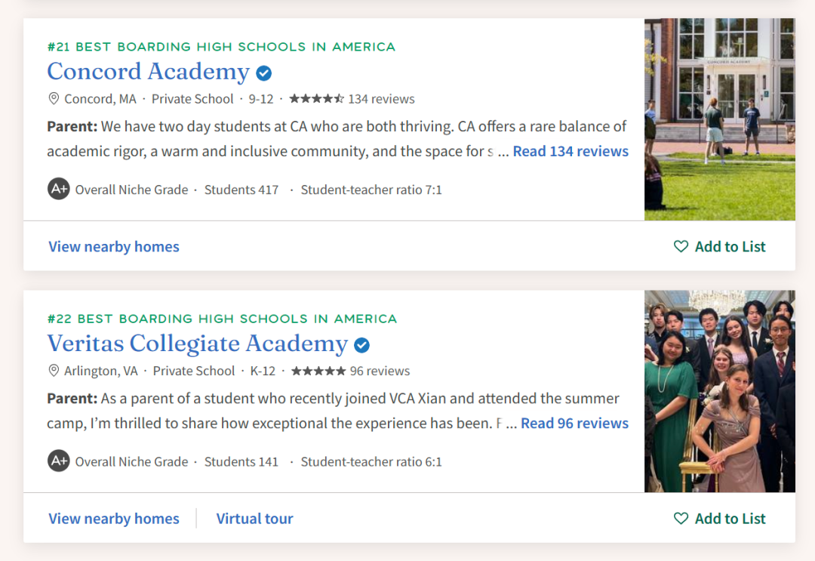Image resolution: width=815 pixels, height=561 pixels.
Task: Click the '134 reviews' count next to stars
Action: tap(382, 99)
